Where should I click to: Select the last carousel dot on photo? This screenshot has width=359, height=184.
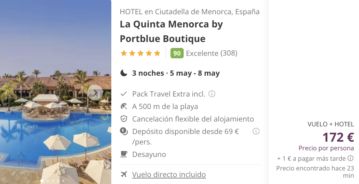[x=63, y=181]
